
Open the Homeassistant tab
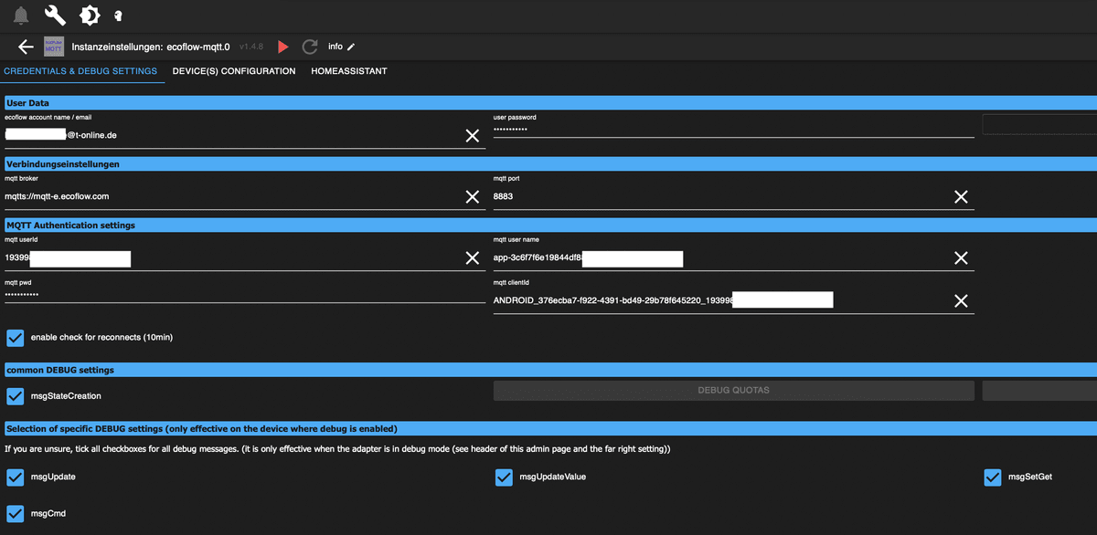coord(348,71)
